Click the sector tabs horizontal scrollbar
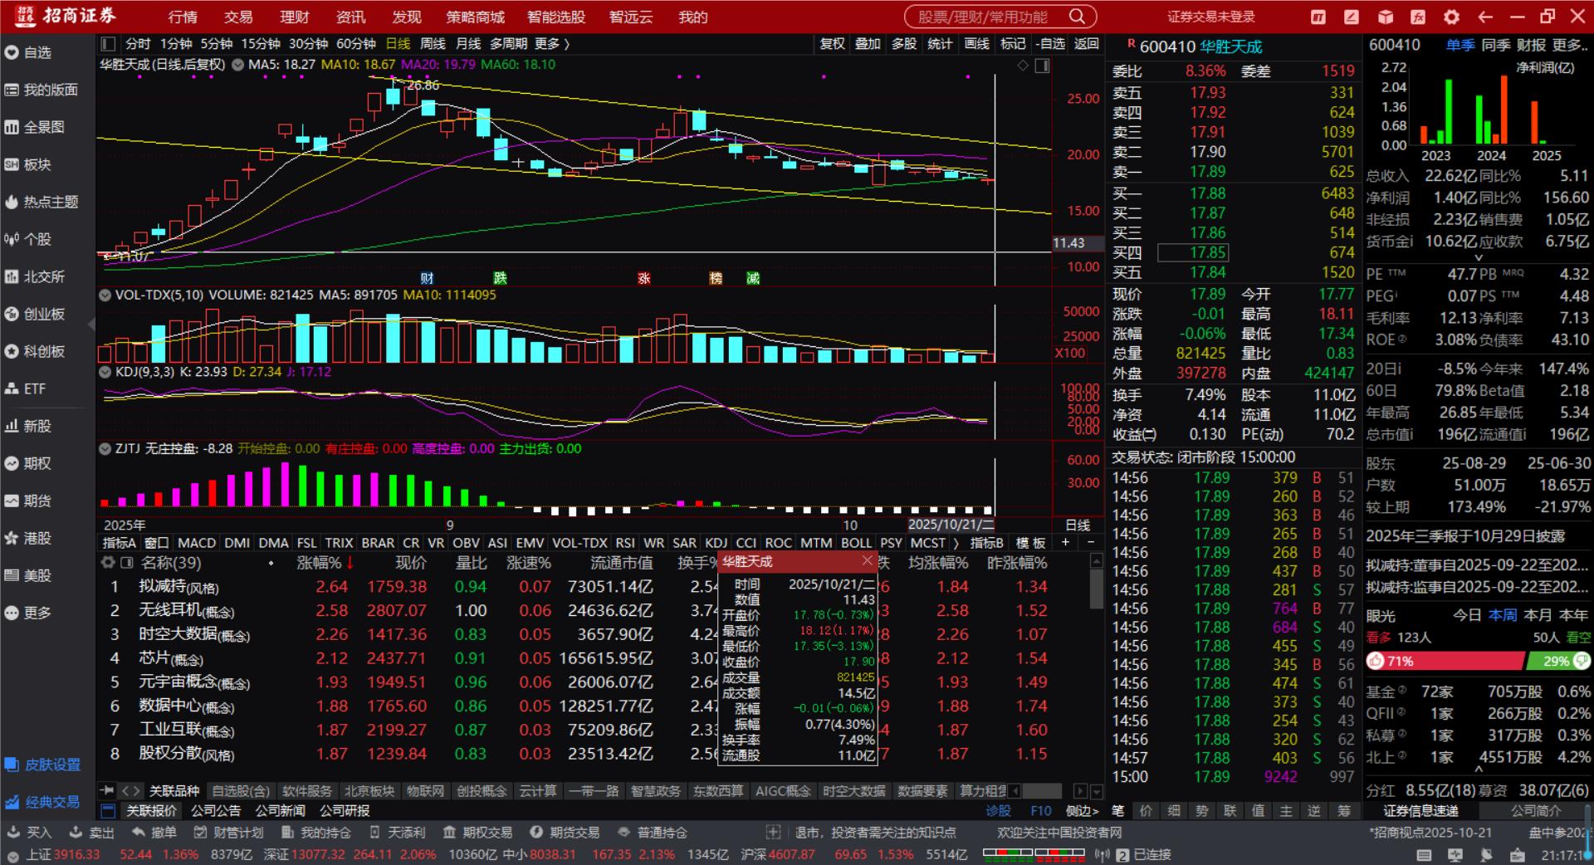 (1042, 791)
